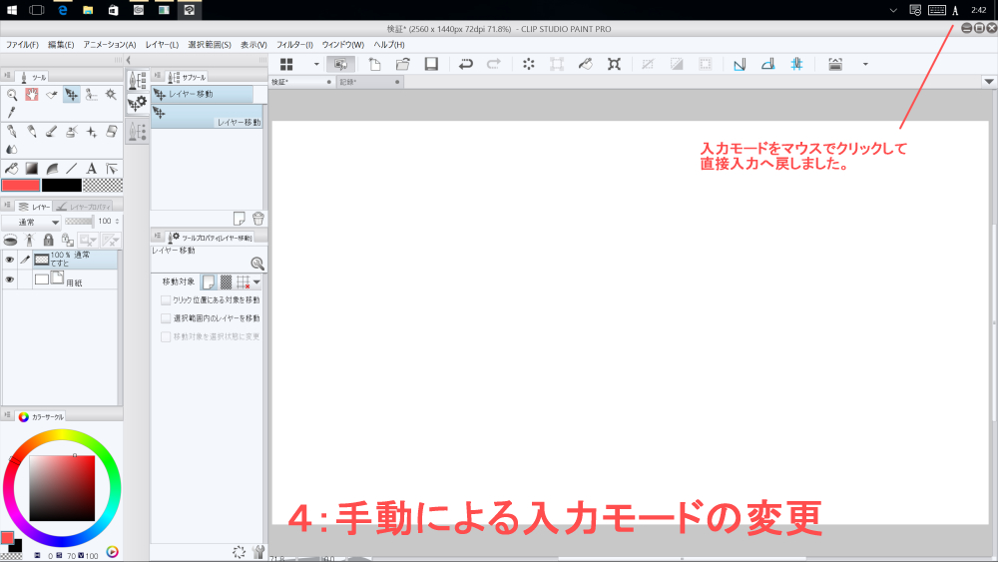Hide the 用紙 layer with its eye icon

pyautogui.click(x=10, y=281)
